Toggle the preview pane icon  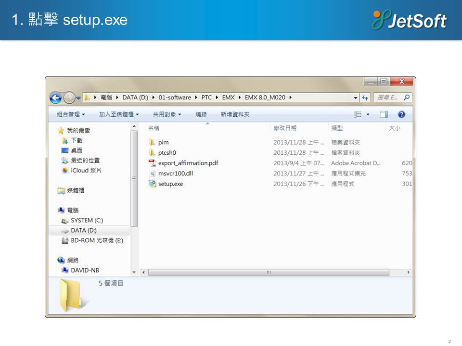384,114
